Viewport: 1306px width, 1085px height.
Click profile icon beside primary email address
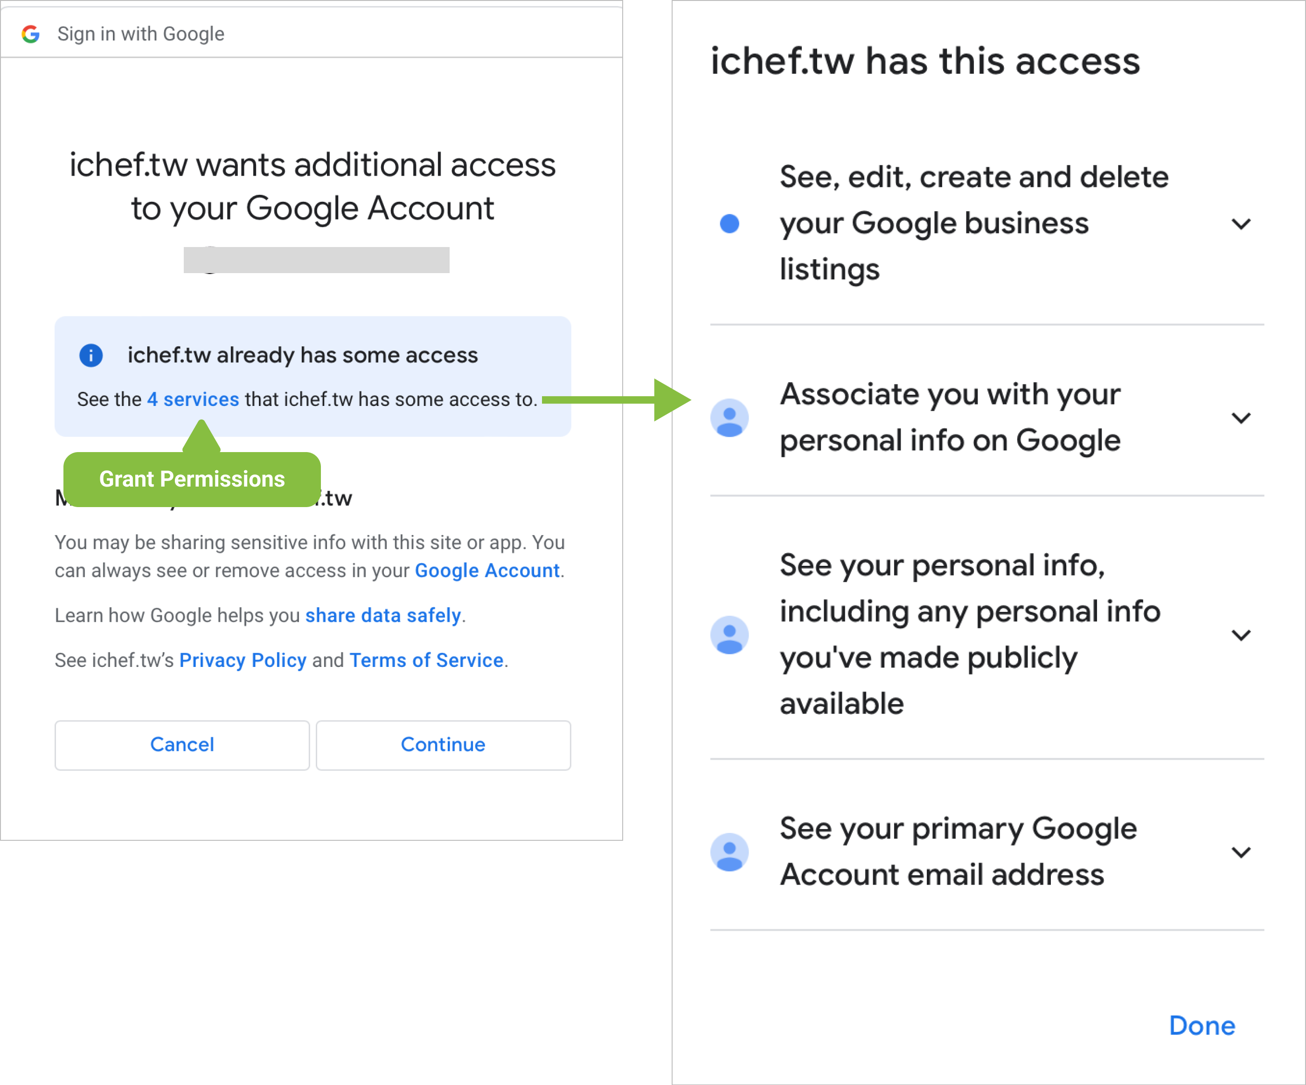click(729, 852)
